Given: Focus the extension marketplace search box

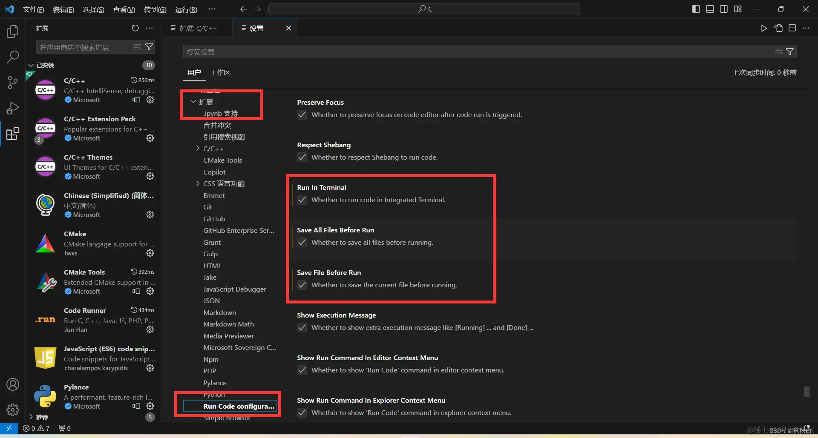Looking at the screenshot, I should pyautogui.click(x=85, y=47).
